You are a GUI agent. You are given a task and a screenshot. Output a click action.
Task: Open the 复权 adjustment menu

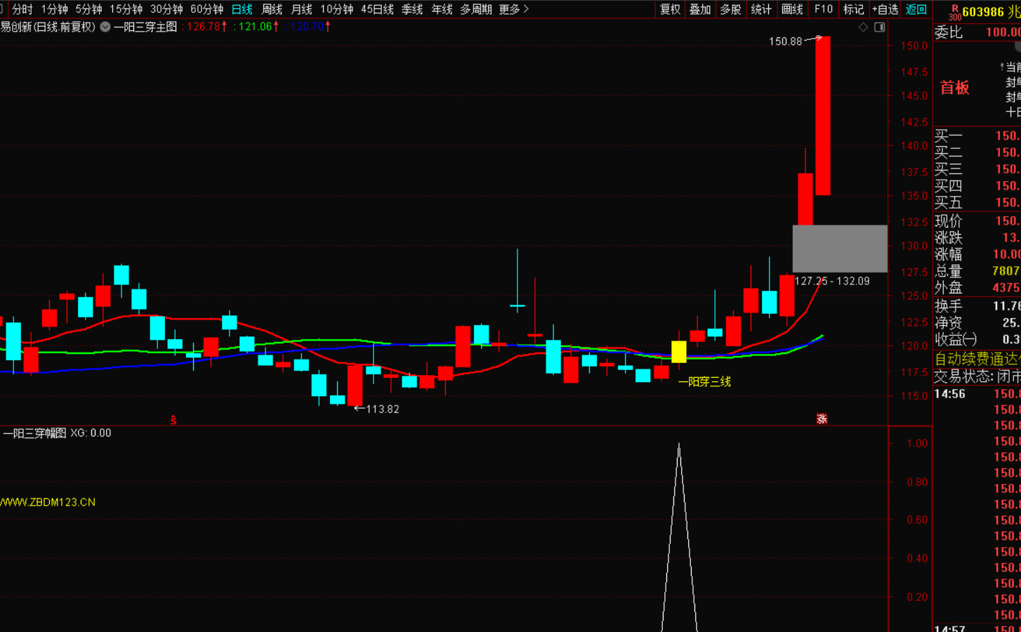click(x=670, y=9)
